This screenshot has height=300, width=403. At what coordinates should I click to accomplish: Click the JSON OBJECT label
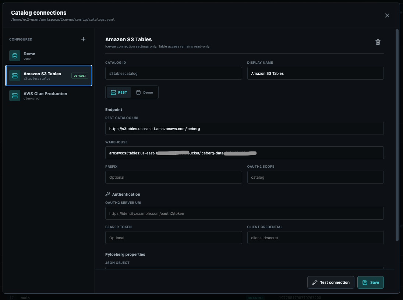[117, 263]
